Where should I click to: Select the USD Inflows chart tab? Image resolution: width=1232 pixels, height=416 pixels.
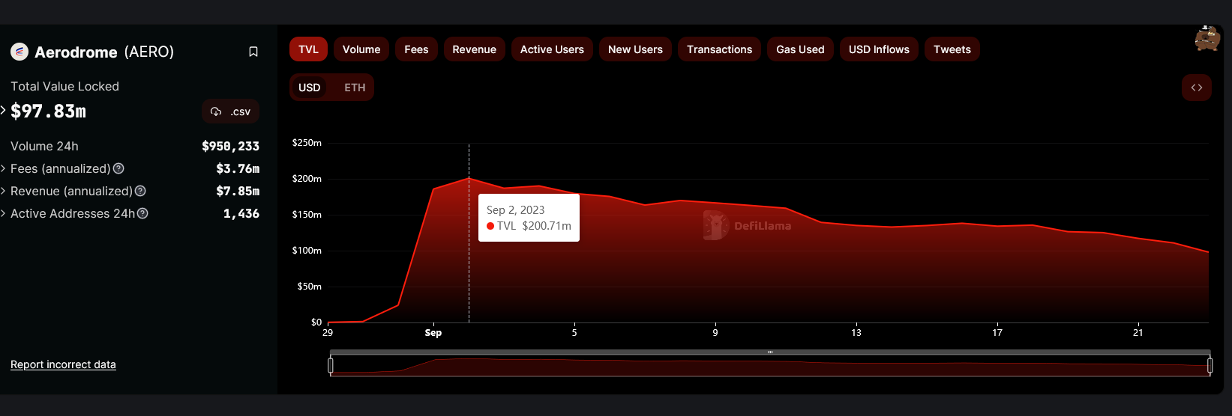(x=879, y=49)
